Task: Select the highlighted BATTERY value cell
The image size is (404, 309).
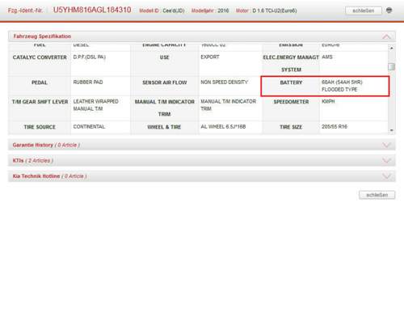Action: (x=354, y=86)
